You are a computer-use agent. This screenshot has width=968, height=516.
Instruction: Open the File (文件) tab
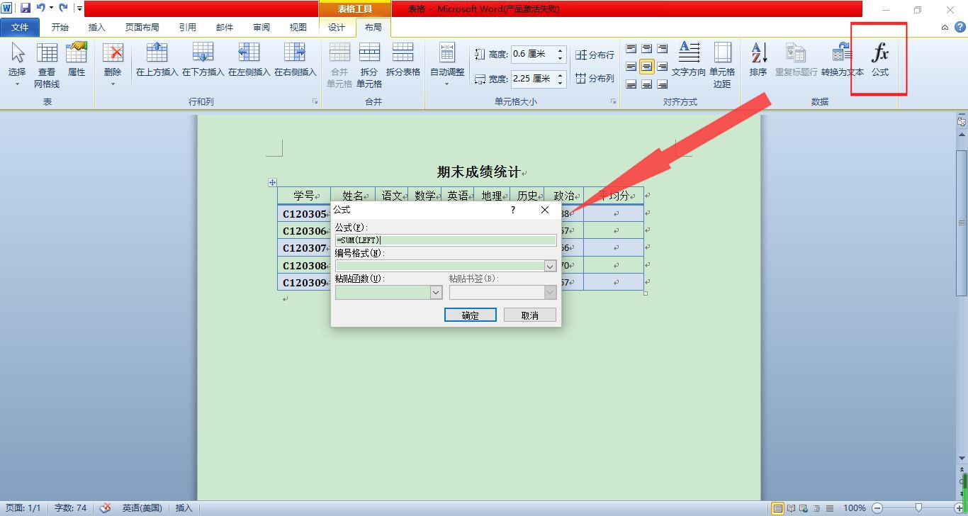point(21,28)
